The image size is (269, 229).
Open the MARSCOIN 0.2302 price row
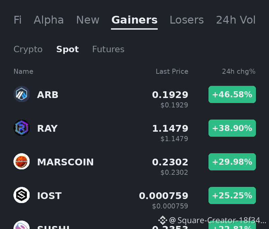(134, 164)
